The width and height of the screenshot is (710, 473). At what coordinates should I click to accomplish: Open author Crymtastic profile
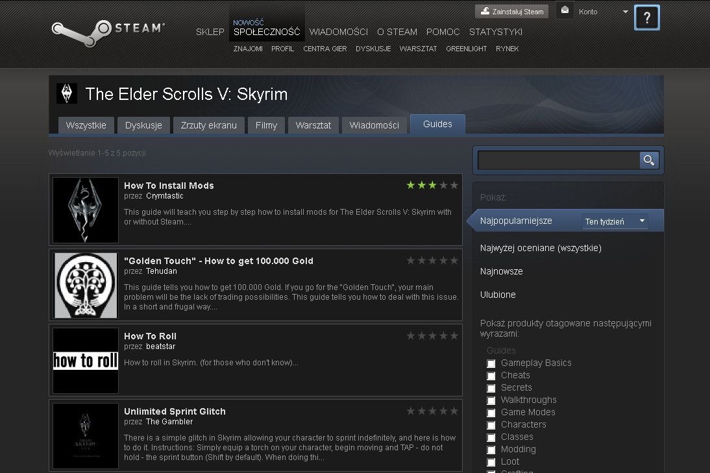coord(165,196)
